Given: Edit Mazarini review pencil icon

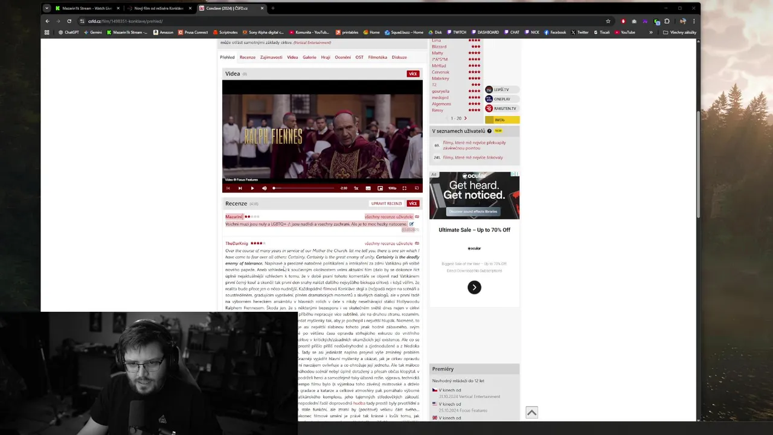Looking at the screenshot, I should [x=411, y=224].
